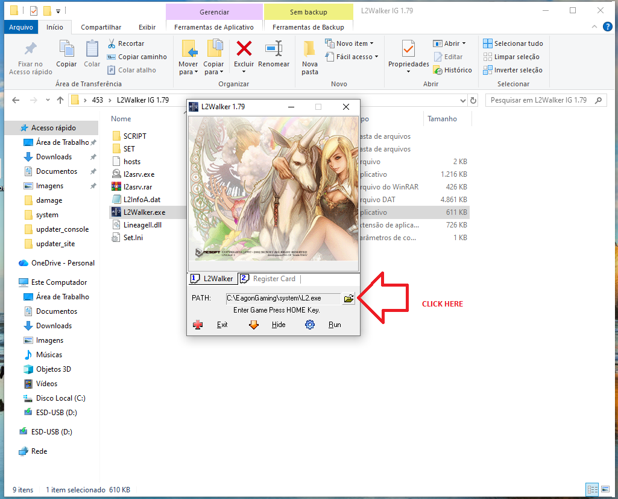The image size is (618, 499).
Task: Open OneDrive - Personal in sidebar
Action: tap(63, 263)
